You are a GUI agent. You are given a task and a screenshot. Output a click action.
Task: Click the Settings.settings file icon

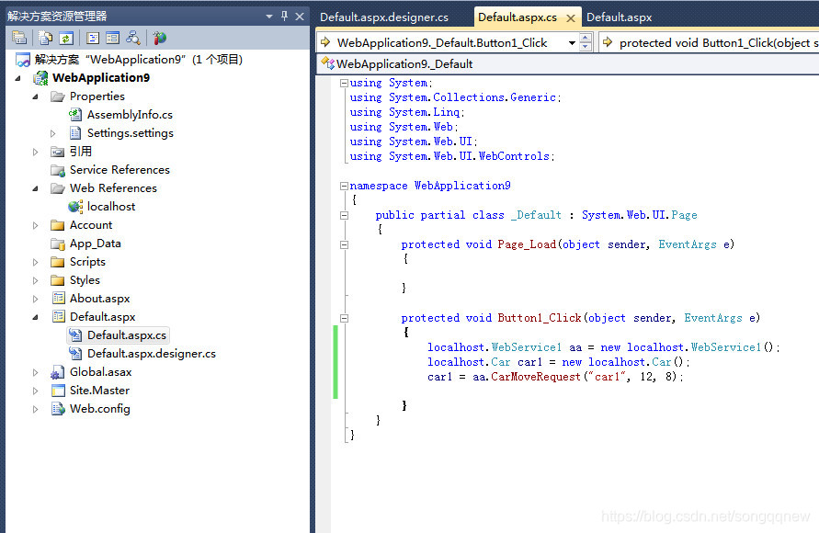click(75, 132)
